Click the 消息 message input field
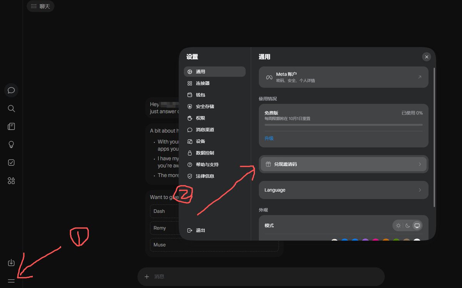The image size is (462, 288). [x=261, y=276]
